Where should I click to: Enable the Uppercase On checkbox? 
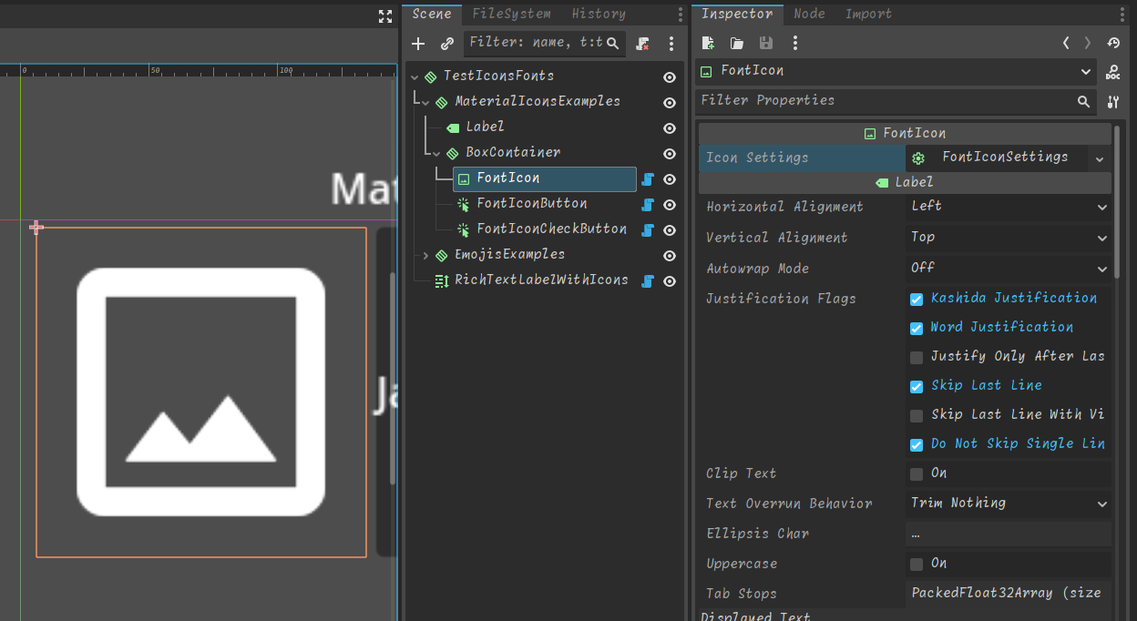[917, 565]
